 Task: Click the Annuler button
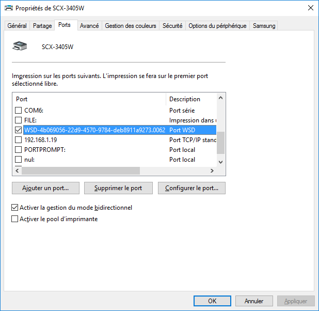point(254,301)
